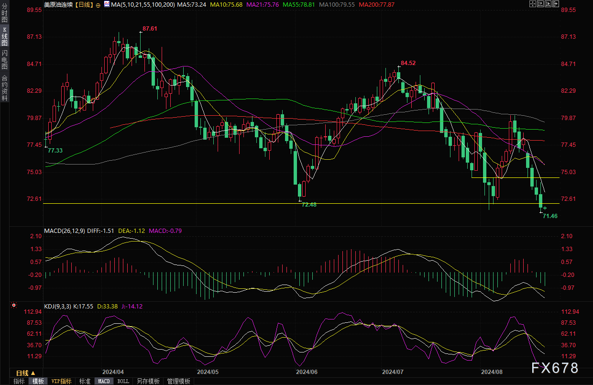
Task: Click the 管理模板 button
Action: coord(178,381)
